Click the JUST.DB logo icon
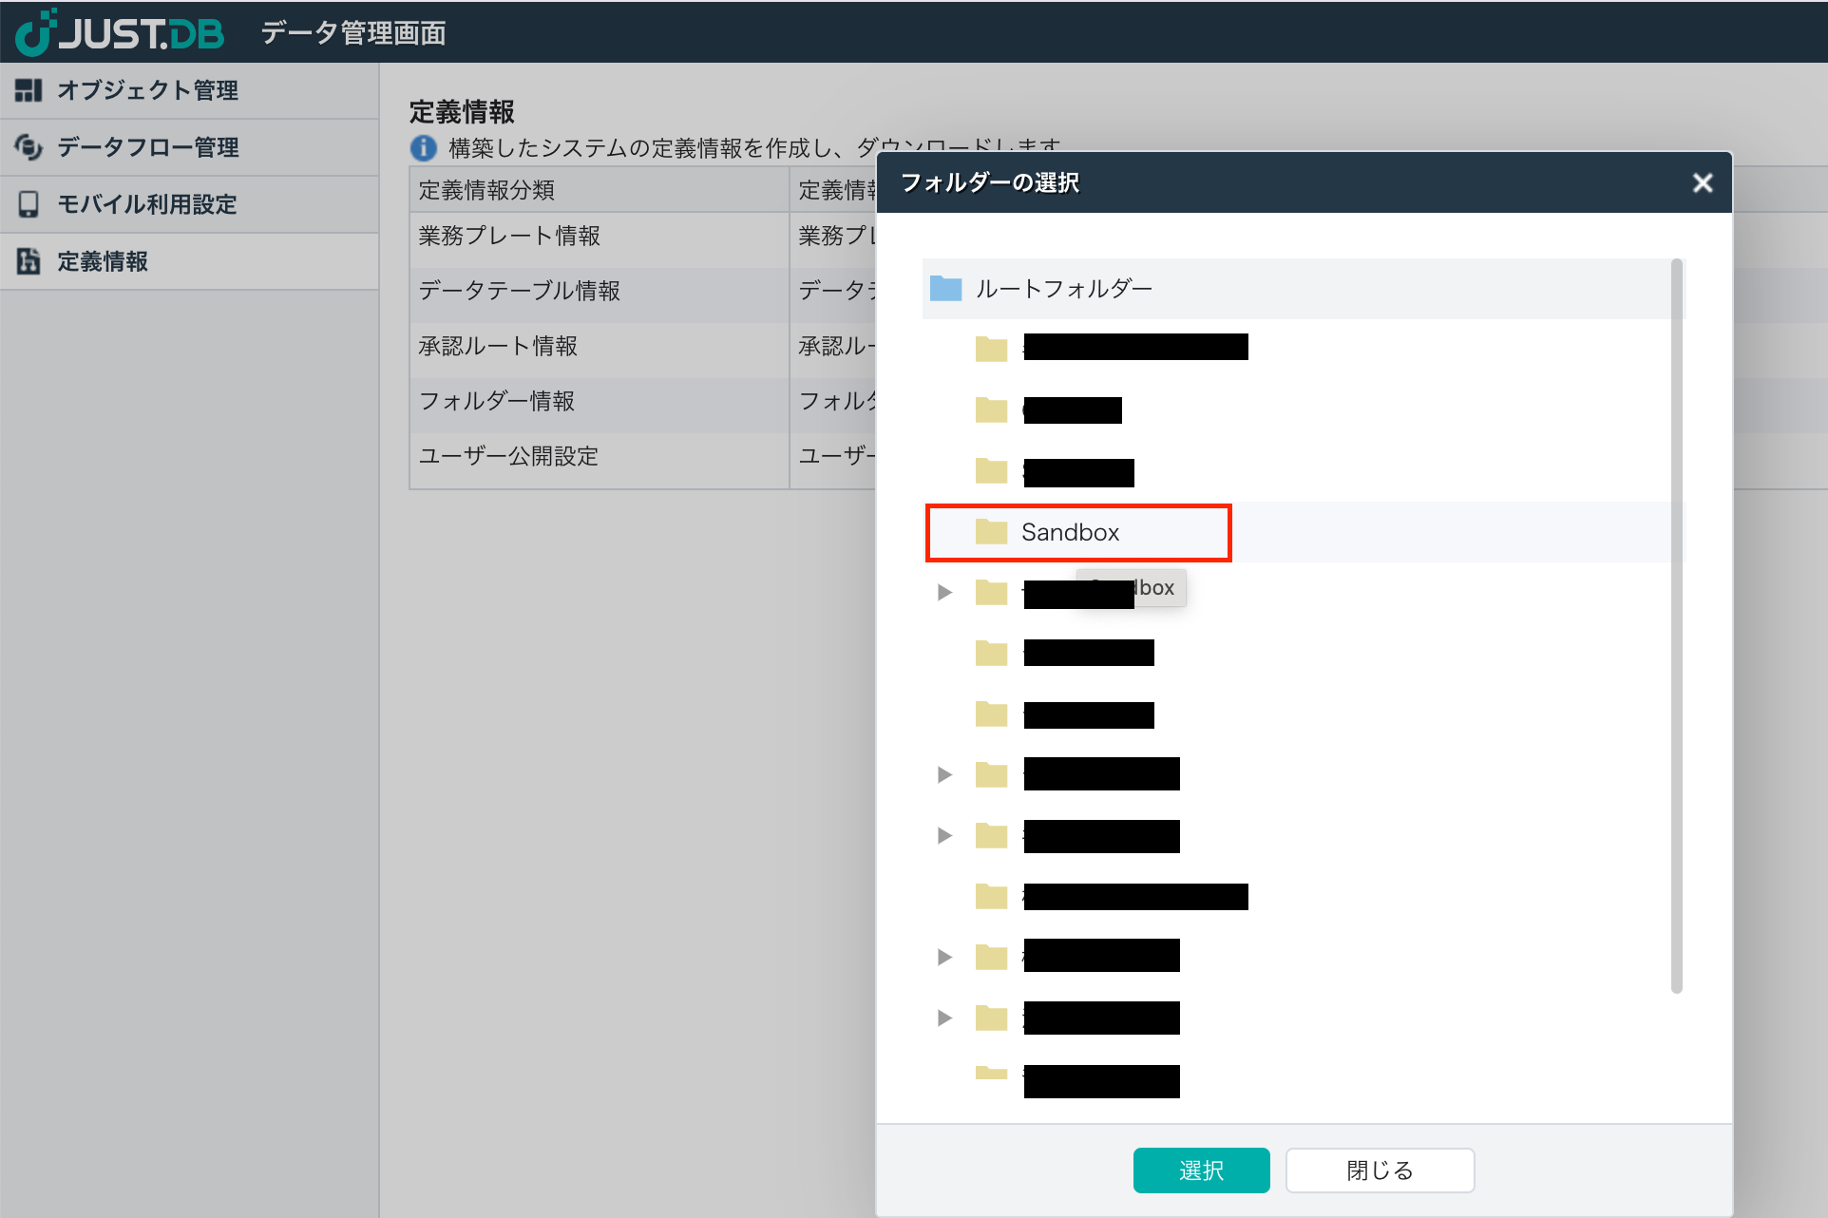The width and height of the screenshot is (1828, 1218). (36, 33)
